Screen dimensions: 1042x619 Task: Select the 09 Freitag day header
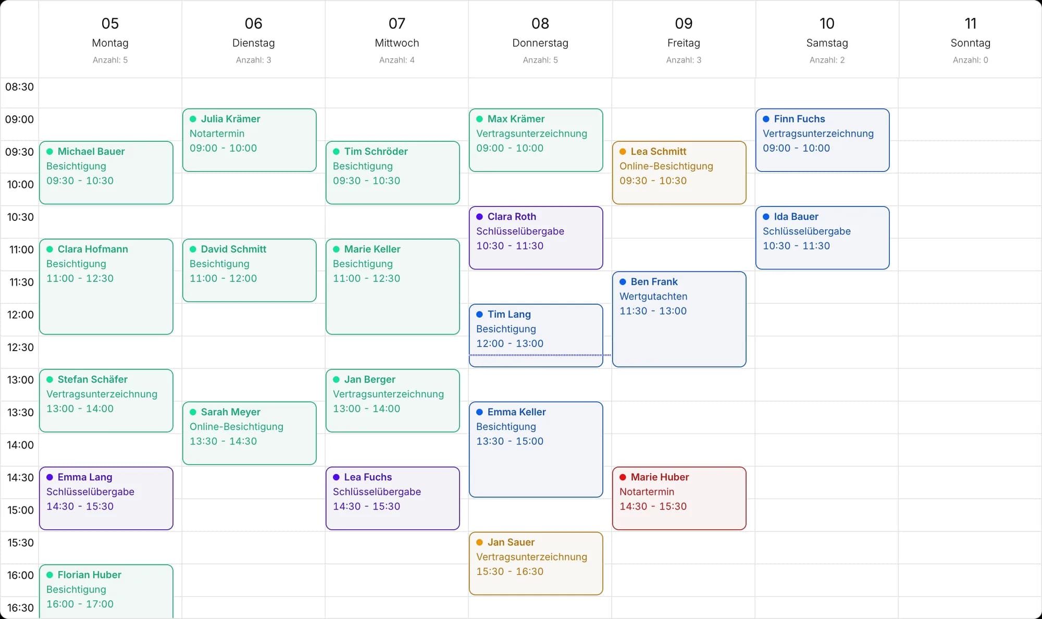[684, 40]
